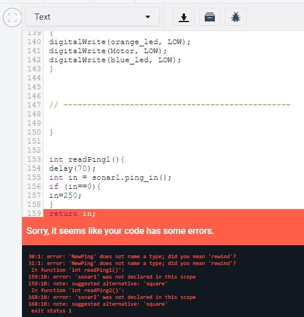Open the Text code mode dropdown
Image resolution: width=304 pixels, height=317 pixels.
click(92, 17)
